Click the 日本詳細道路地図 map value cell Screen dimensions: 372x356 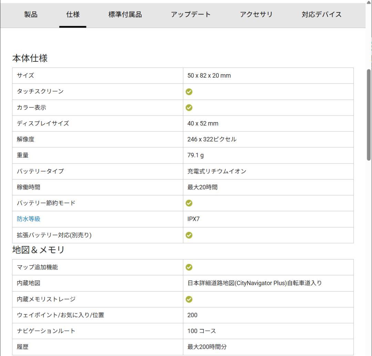(x=255, y=283)
